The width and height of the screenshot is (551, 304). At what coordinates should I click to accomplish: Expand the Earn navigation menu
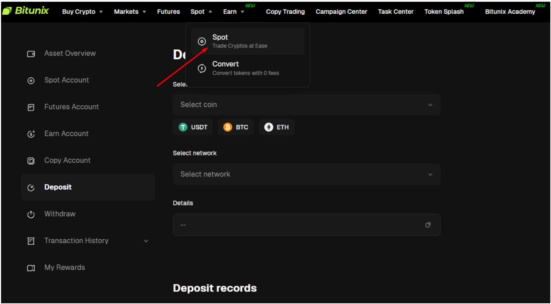coord(233,12)
